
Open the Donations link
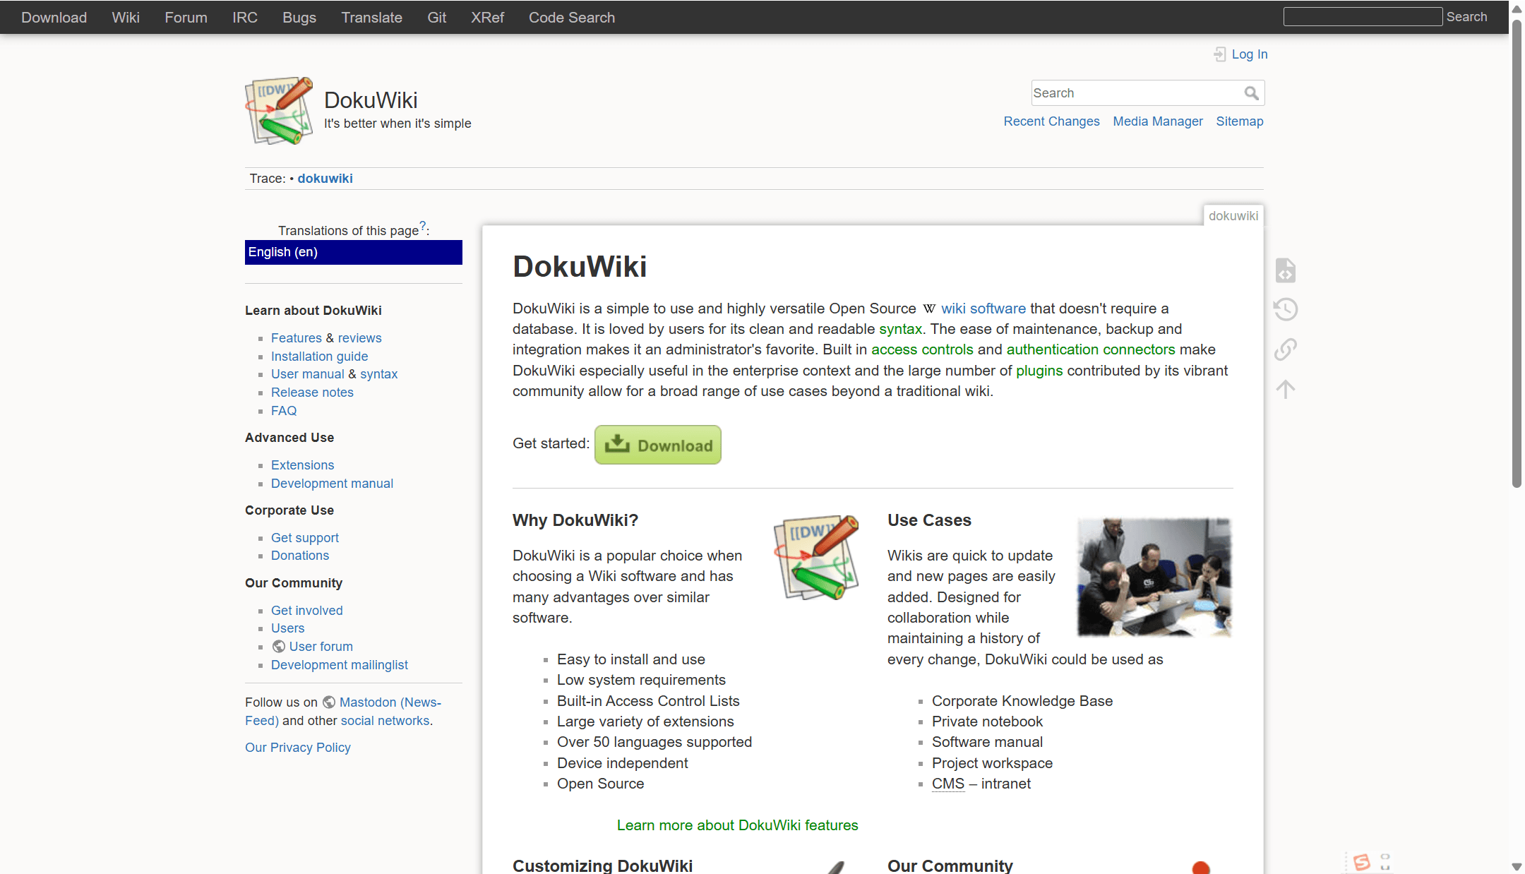[x=300, y=556]
